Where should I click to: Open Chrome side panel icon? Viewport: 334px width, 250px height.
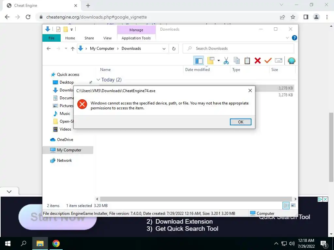[306, 17]
